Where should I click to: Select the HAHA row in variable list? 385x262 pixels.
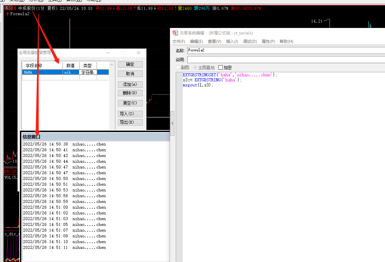pos(65,72)
